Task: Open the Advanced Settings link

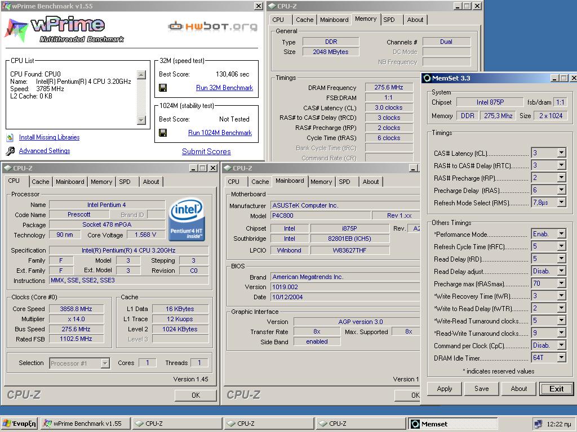Action: click(x=45, y=151)
